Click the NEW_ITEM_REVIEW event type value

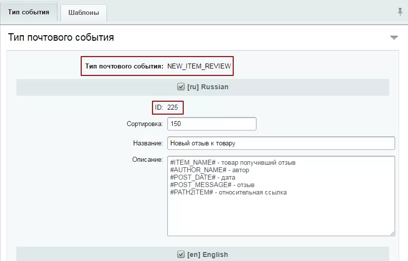coord(199,66)
